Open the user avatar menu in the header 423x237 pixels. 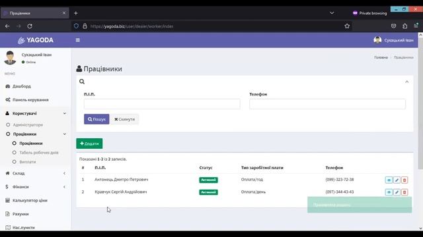tap(393, 40)
